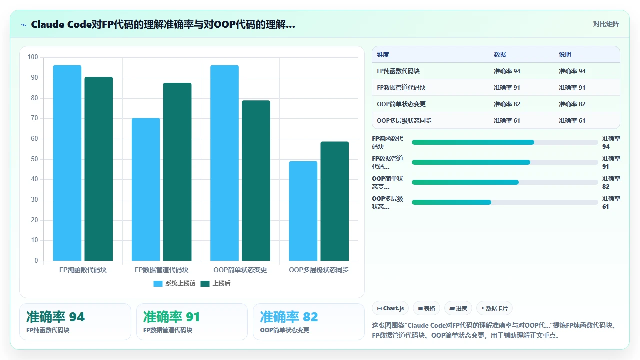Toggle the 系统上线前 legend swatch
Screen dimensions: 640x360
pyautogui.click(x=158, y=284)
